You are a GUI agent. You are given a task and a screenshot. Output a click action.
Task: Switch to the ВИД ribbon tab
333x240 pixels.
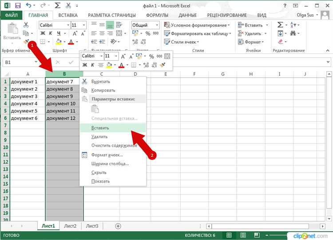[x=262, y=15]
